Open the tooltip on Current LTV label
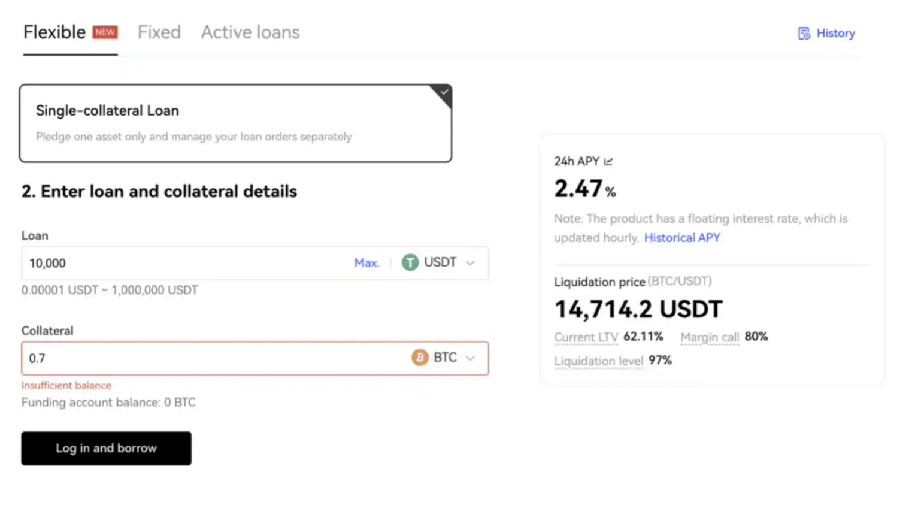The image size is (915, 505). pyautogui.click(x=585, y=337)
